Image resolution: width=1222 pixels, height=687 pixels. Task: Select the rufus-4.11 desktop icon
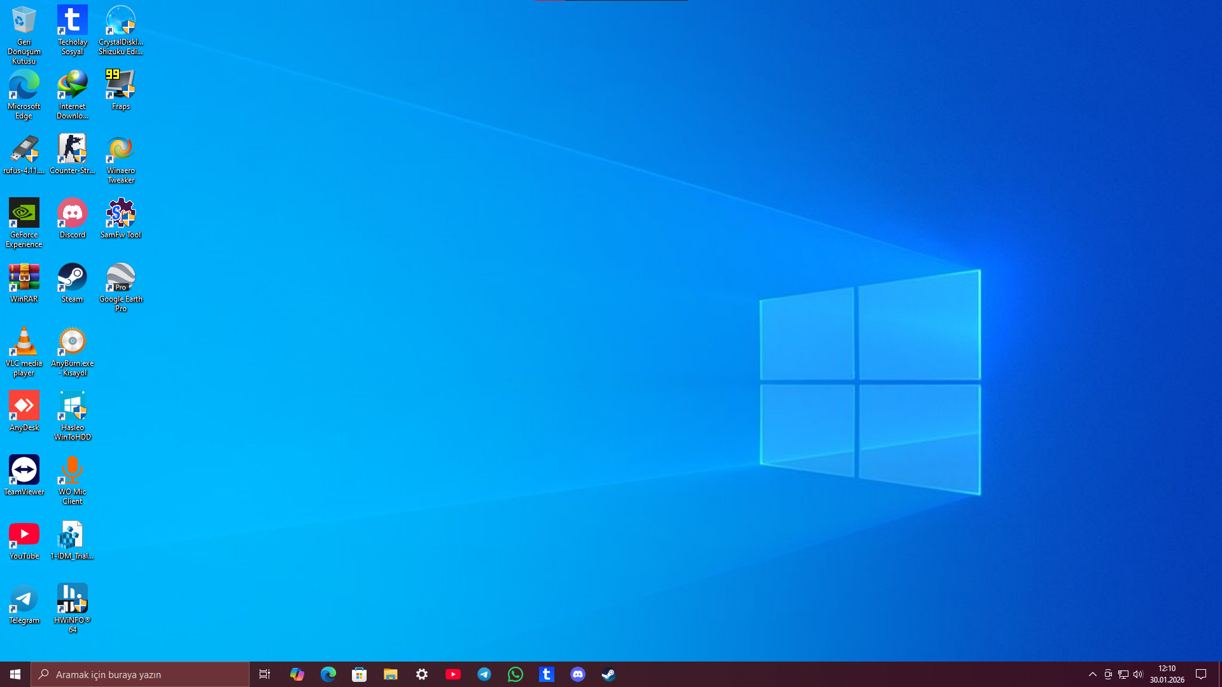[x=24, y=154]
